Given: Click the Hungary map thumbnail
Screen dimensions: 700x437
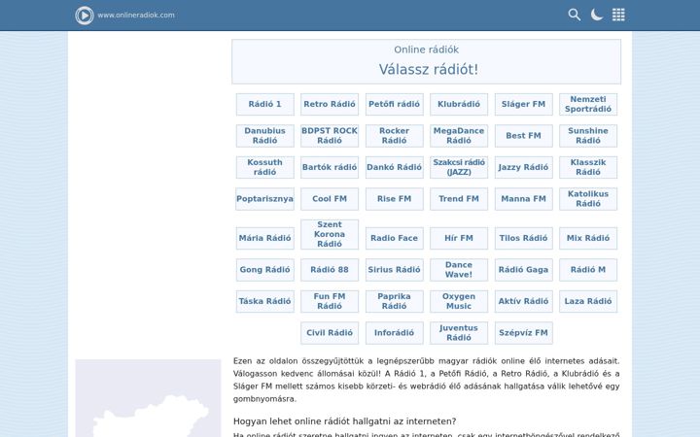Looking at the screenshot, I should coord(148,398).
